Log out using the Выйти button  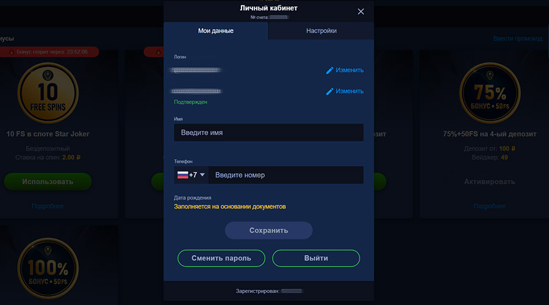[316, 258]
